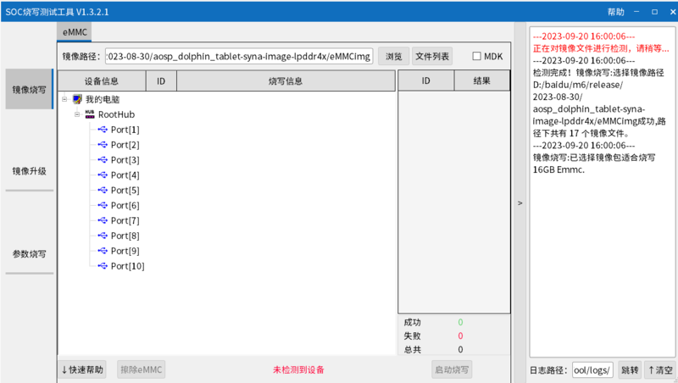Select the RootHub label text
678x383 pixels.
pos(116,114)
